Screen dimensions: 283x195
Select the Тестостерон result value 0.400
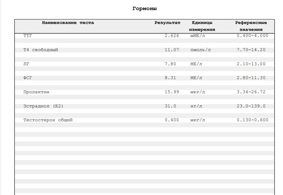click(172, 120)
